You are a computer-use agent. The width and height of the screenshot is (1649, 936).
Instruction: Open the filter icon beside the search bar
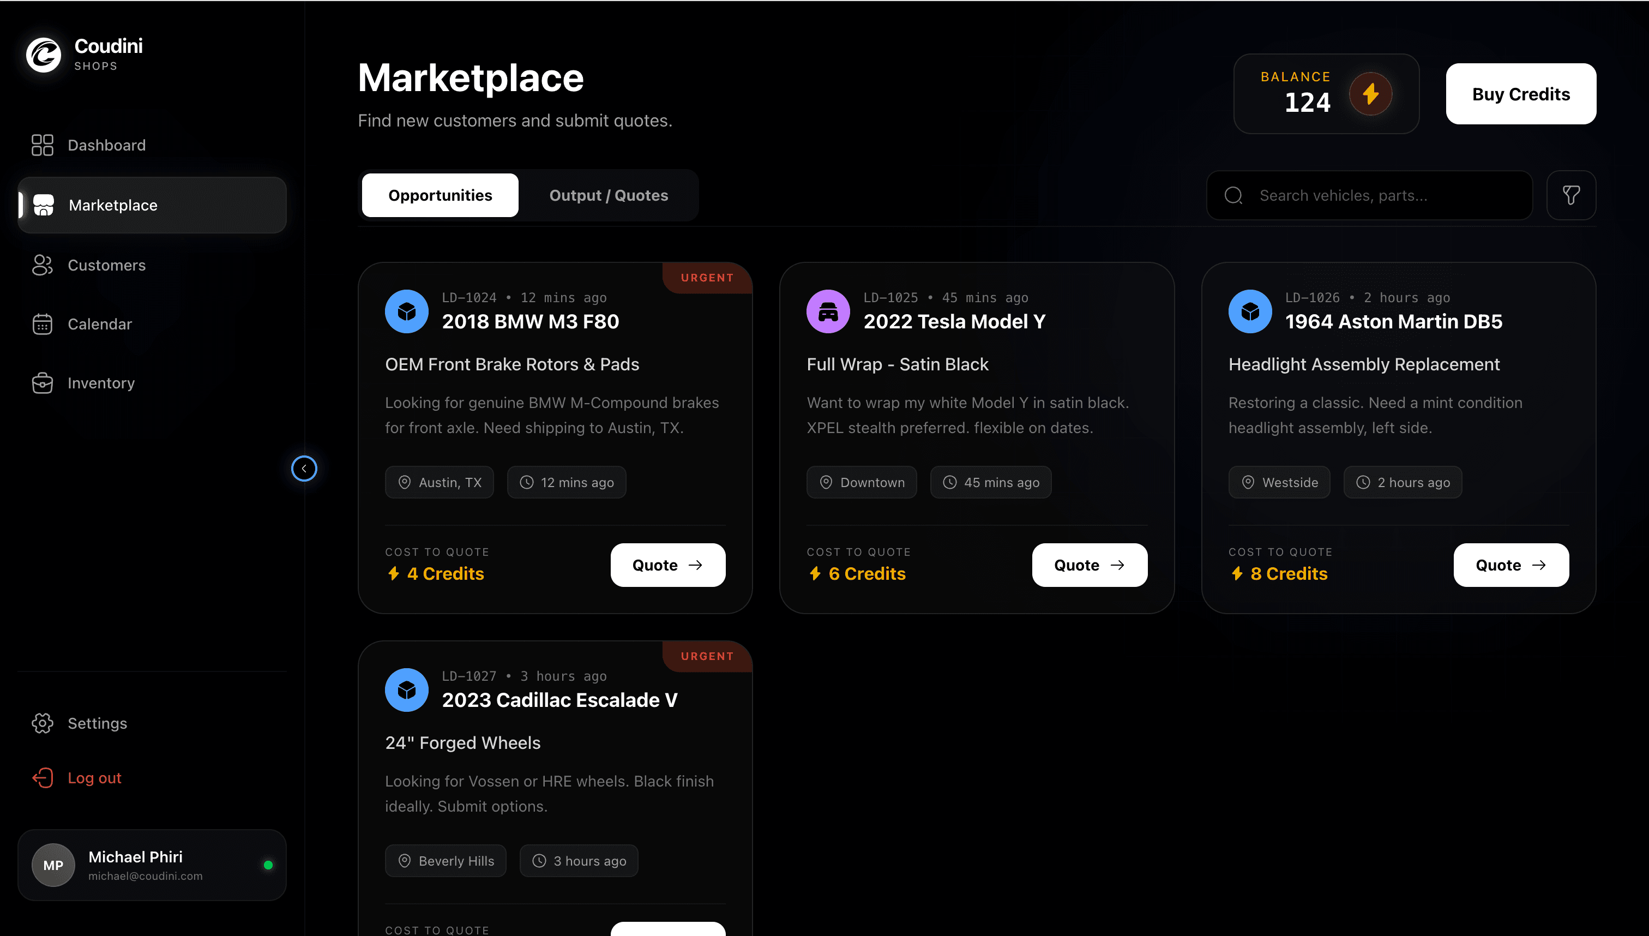pos(1572,195)
